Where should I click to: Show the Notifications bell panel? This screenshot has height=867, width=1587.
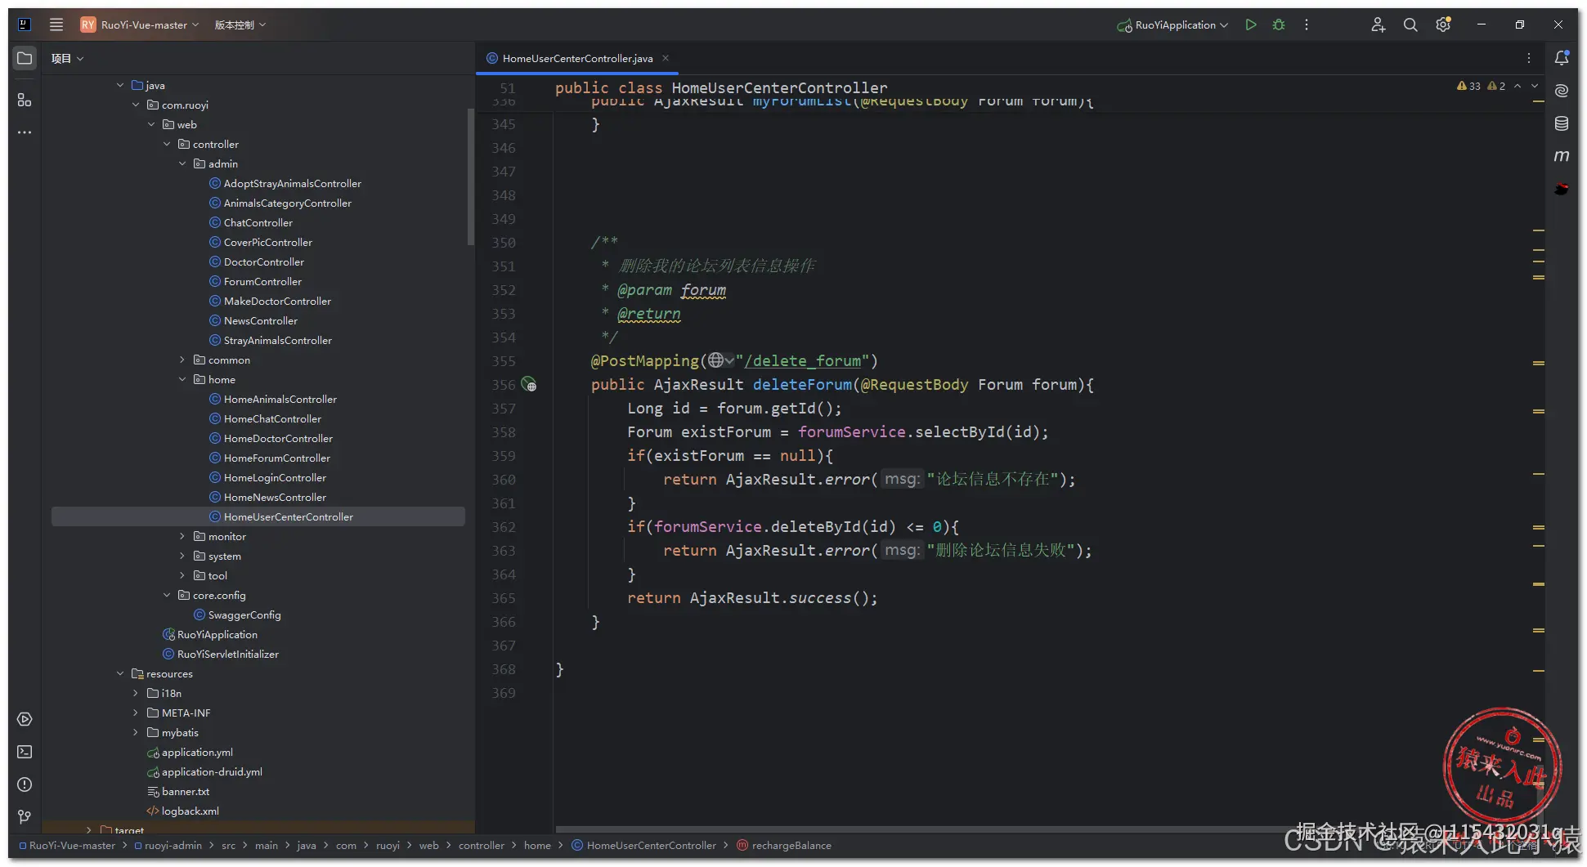(x=1561, y=58)
